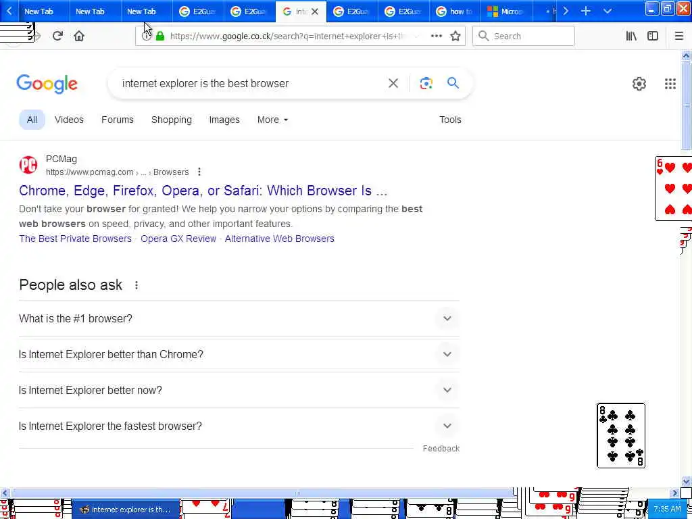Image resolution: width=692 pixels, height=519 pixels.
Task: Open Google quick settings gear
Action: coord(639,84)
